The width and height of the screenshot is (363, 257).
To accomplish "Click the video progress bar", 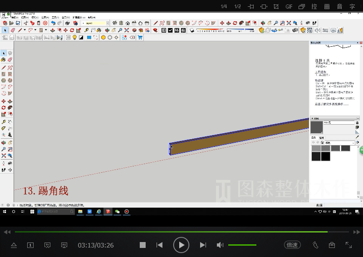I will pos(181,232).
